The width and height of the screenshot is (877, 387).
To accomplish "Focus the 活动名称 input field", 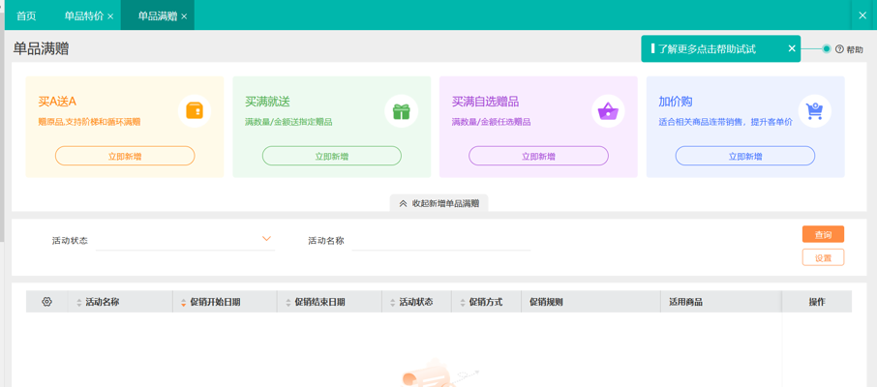I will tap(440, 241).
